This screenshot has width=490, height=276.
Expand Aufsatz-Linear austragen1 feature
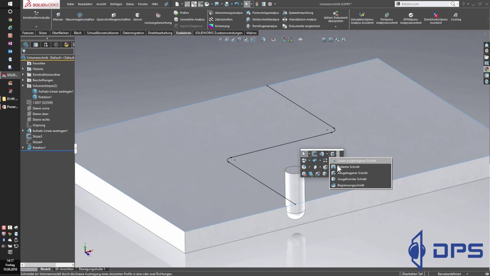23,131
